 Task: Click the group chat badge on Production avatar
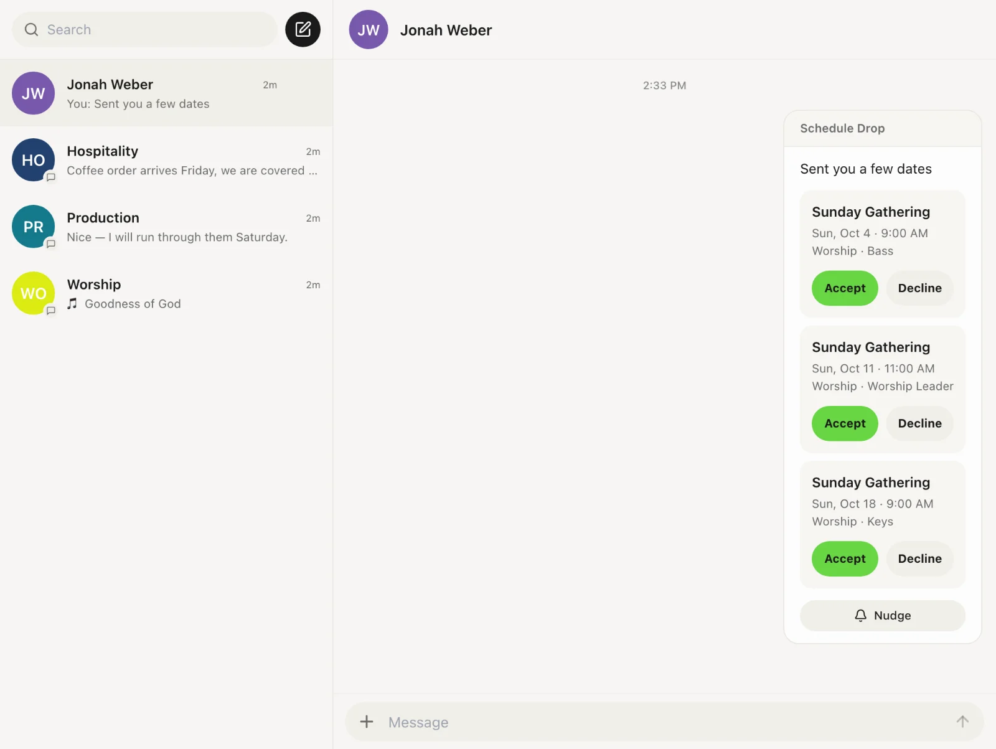point(51,244)
